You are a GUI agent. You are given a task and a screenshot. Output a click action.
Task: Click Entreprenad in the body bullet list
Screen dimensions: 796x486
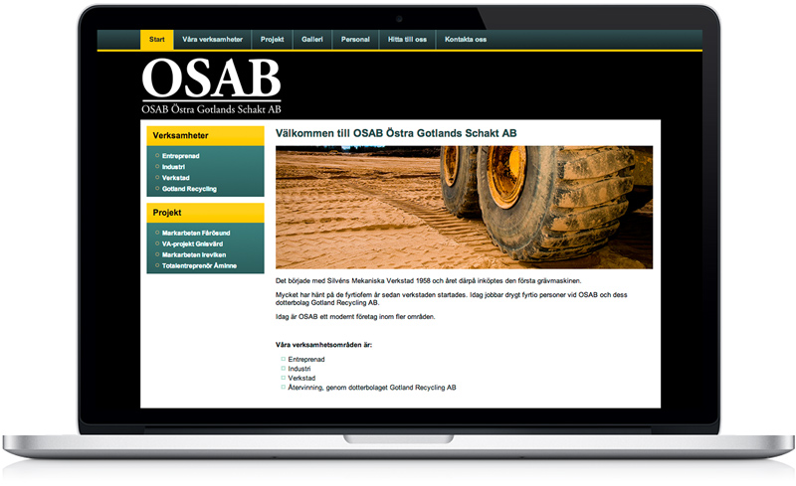(306, 359)
